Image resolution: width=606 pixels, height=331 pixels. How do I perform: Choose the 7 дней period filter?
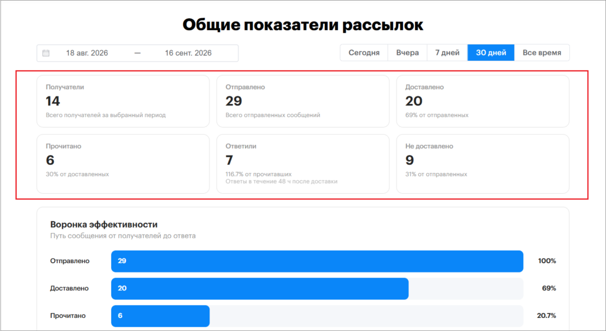pos(447,53)
